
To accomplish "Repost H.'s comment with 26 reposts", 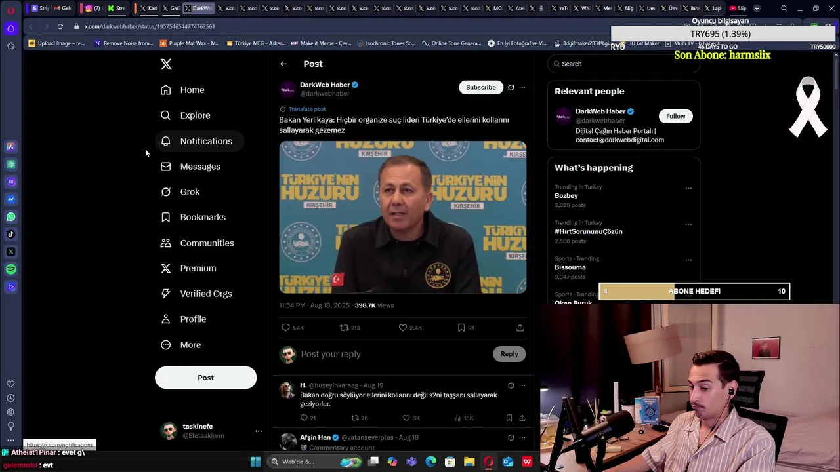I will 360,418.
